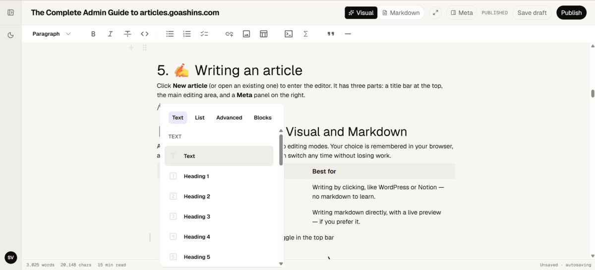
Task: Click the add block plus icon
Action: [131, 48]
